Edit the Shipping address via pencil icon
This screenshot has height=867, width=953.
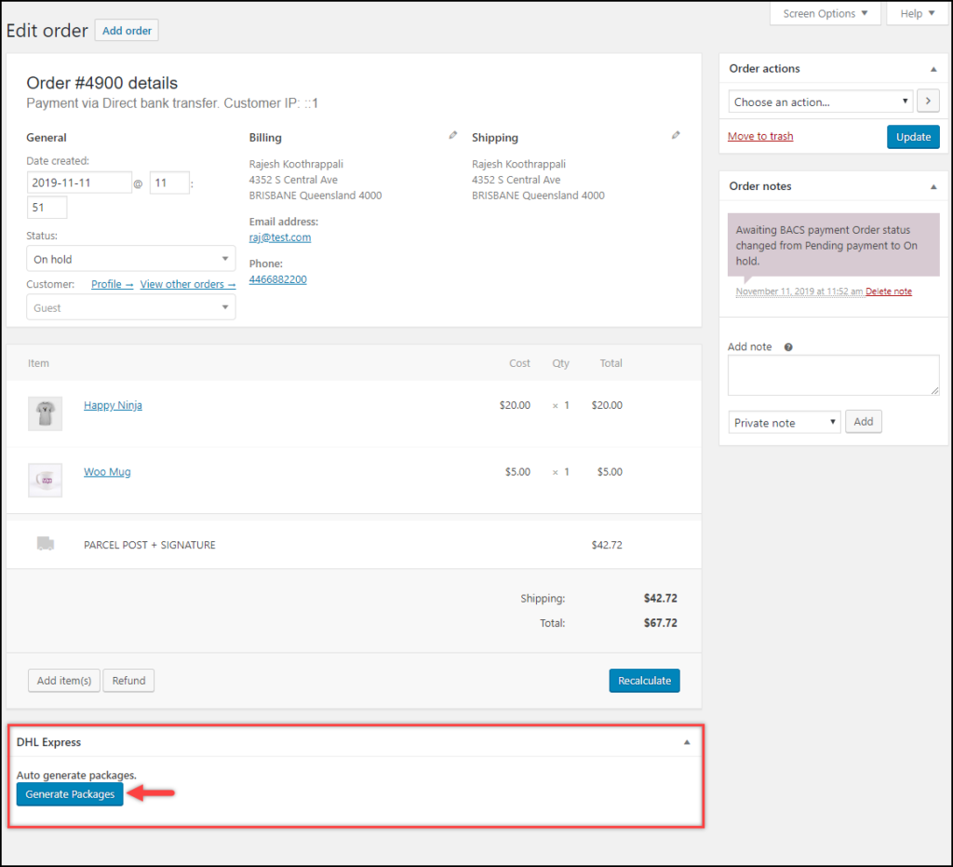(676, 134)
